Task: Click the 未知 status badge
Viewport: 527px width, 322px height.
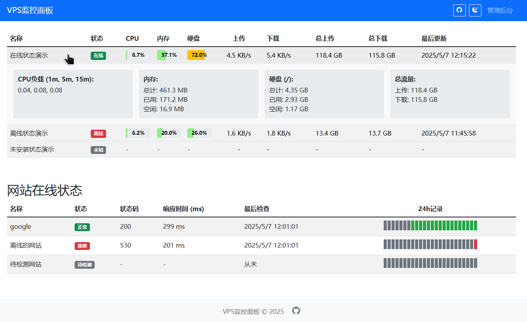Action: (x=98, y=150)
